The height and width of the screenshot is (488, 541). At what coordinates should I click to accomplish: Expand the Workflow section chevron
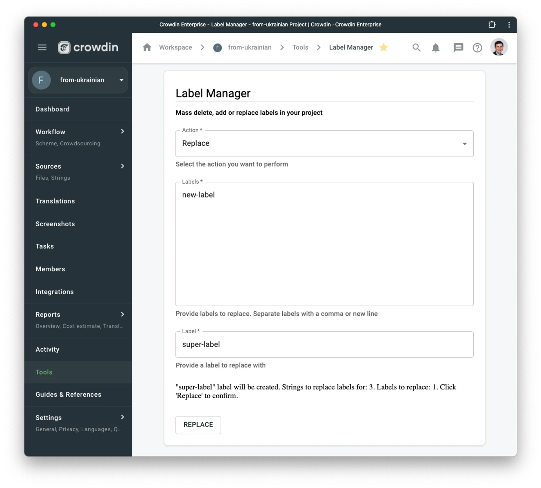(x=122, y=131)
